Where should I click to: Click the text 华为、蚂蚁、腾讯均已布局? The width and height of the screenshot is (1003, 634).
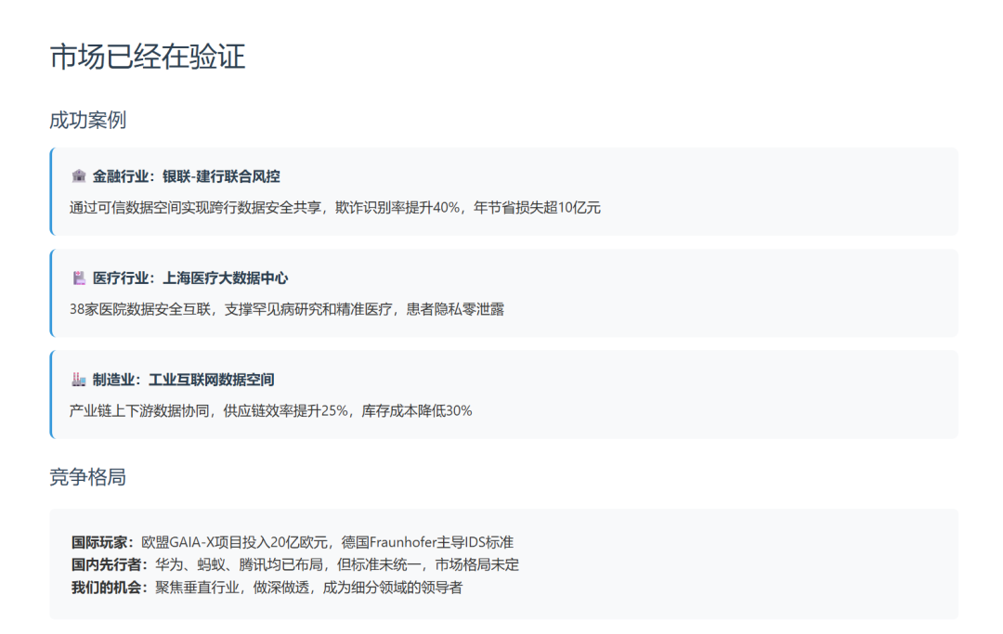click(x=240, y=565)
